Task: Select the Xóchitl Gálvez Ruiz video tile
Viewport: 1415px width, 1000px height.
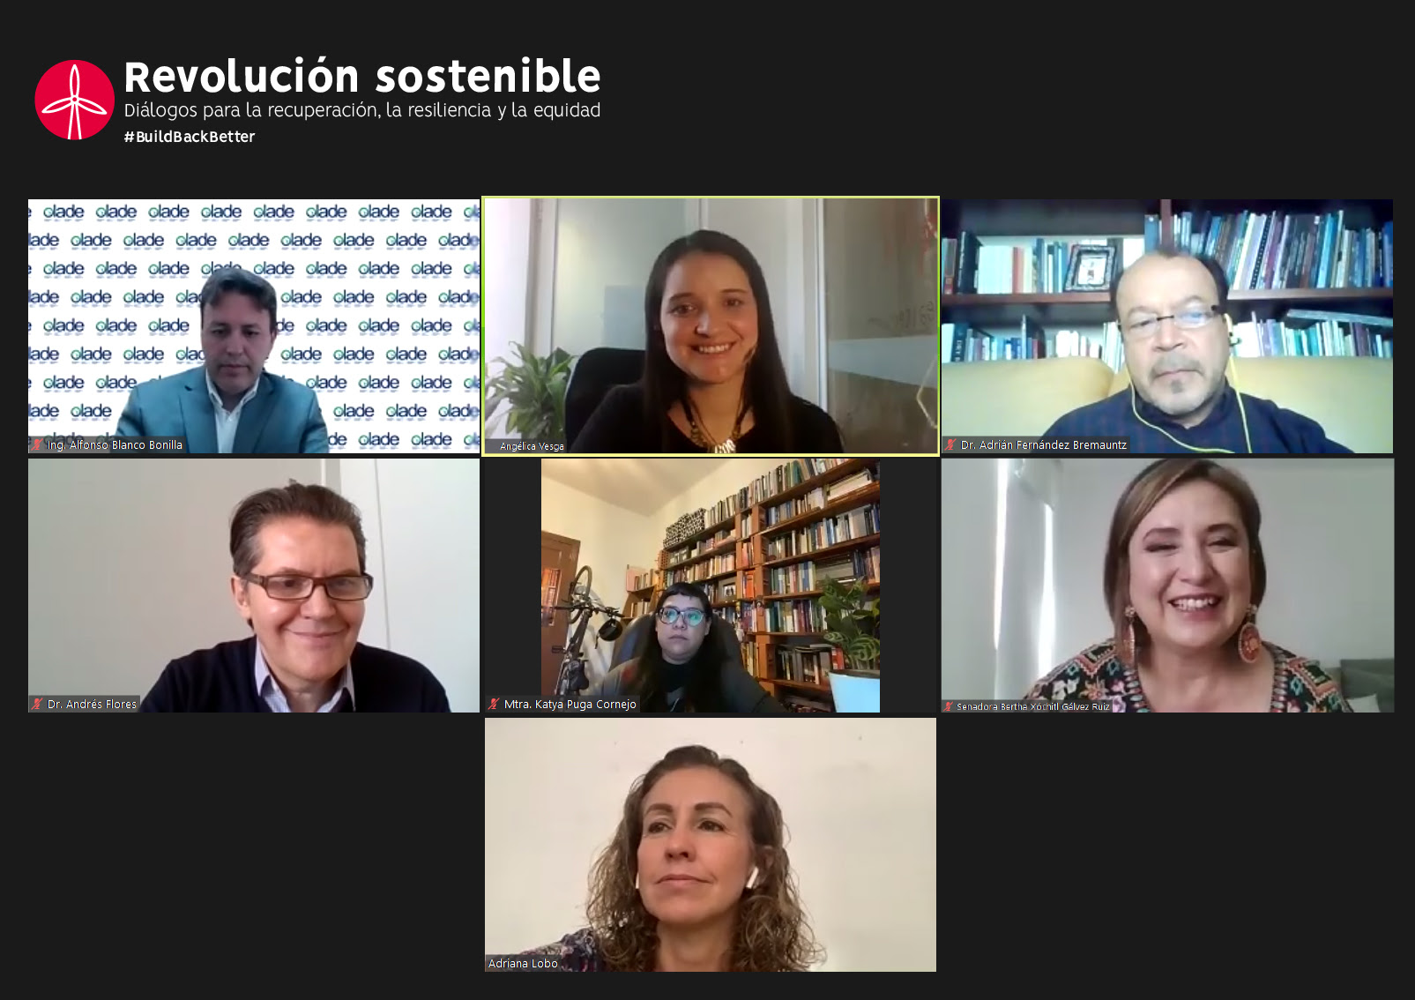Action: pos(1167,586)
